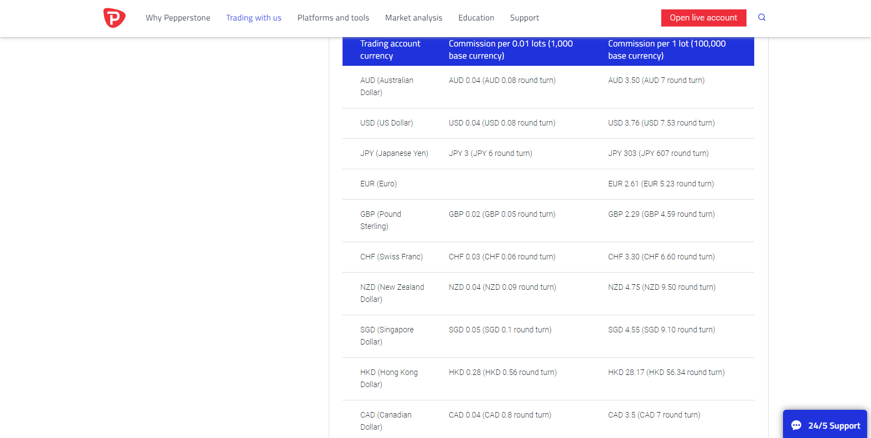Click the Pepperstone logo icon
This screenshot has width=871, height=438.
pyautogui.click(x=114, y=18)
